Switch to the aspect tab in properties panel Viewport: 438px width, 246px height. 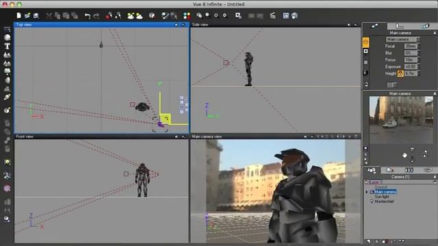coord(374,26)
